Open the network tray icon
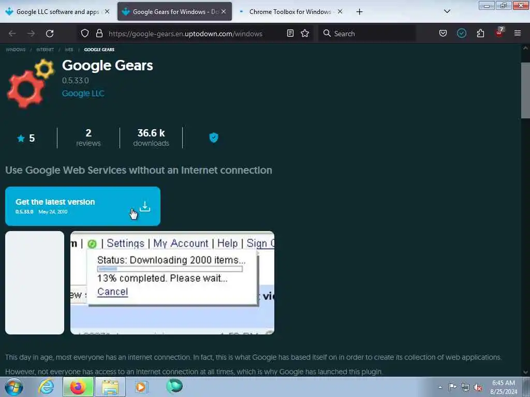The height and width of the screenshot is (397, 530). (465, 387)
